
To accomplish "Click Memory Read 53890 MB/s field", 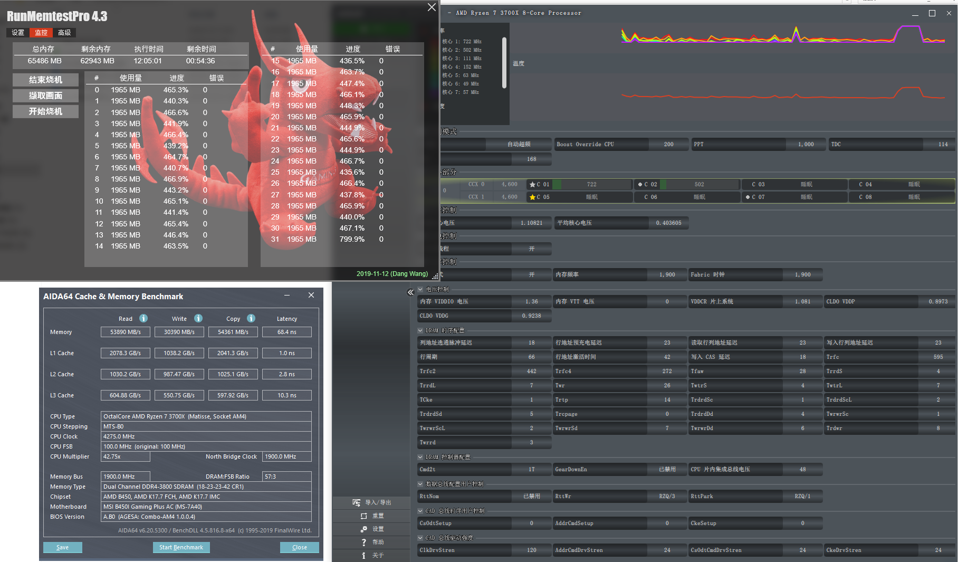I will point(126,332).
